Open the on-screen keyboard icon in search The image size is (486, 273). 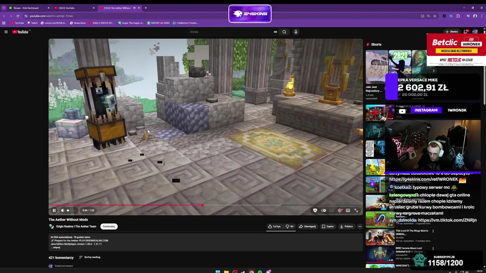click(275, 32)
